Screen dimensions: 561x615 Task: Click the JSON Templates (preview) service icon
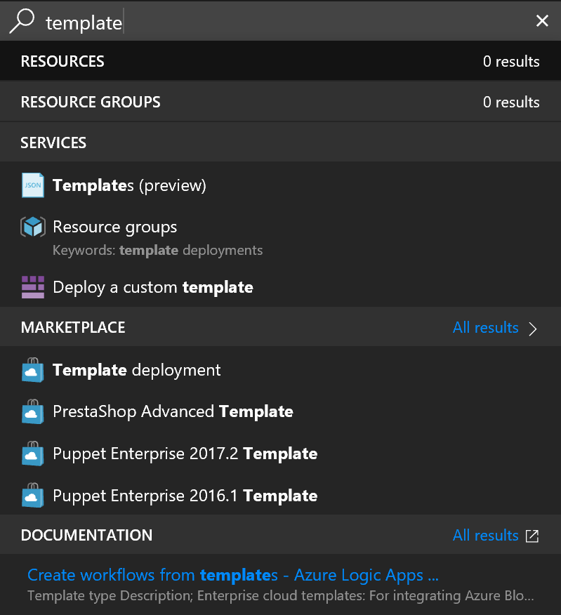[32, 185]
